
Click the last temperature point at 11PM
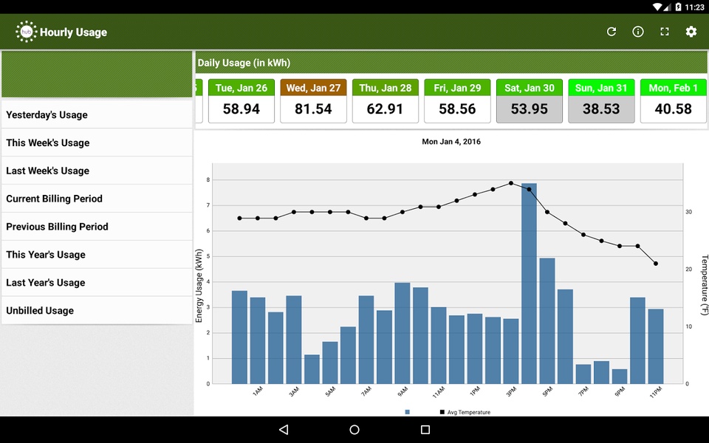[656, 264]
